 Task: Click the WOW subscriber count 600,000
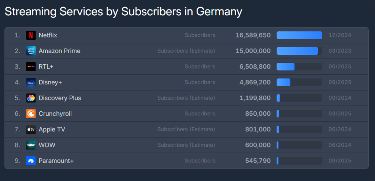258,145
